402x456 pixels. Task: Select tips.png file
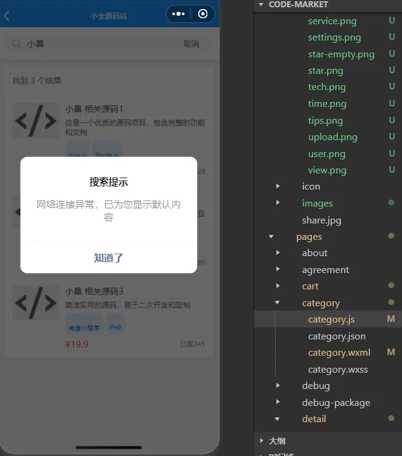tap(325, 121)
